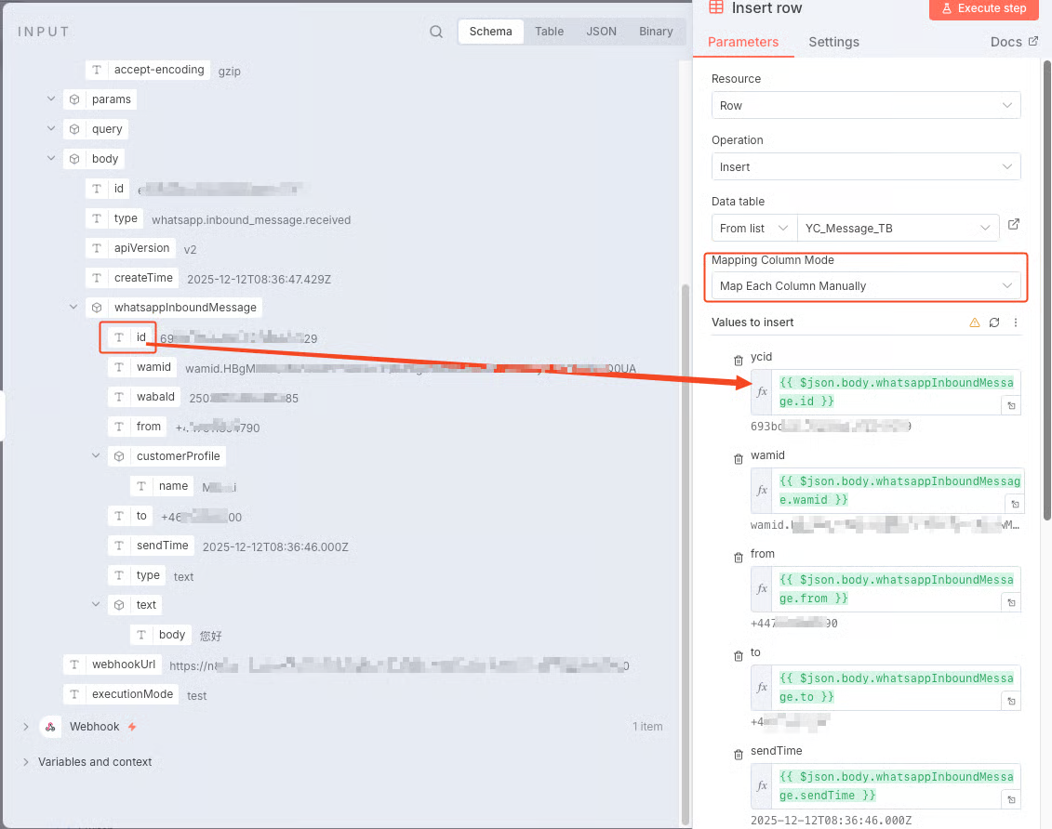Open the three-dot menu for Values to insert
The width and height of the screenshot is (1052, 829).
click(x=1016, y=322)
